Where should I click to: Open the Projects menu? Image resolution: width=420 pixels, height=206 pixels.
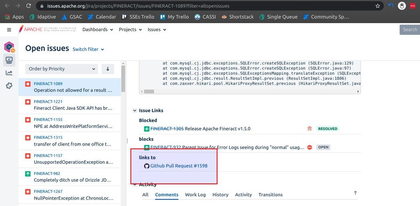[130, 30]
